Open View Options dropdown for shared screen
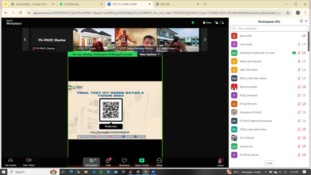 (x=150, y=54)
